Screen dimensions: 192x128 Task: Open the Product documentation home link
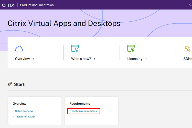(x=37, y=5)
